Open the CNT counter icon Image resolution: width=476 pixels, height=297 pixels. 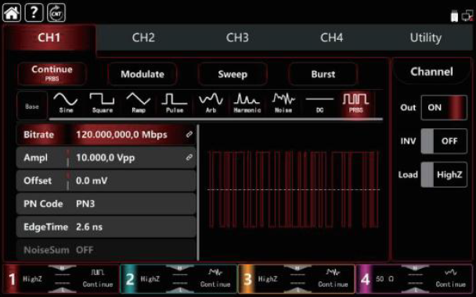click(x=56, y=13)
